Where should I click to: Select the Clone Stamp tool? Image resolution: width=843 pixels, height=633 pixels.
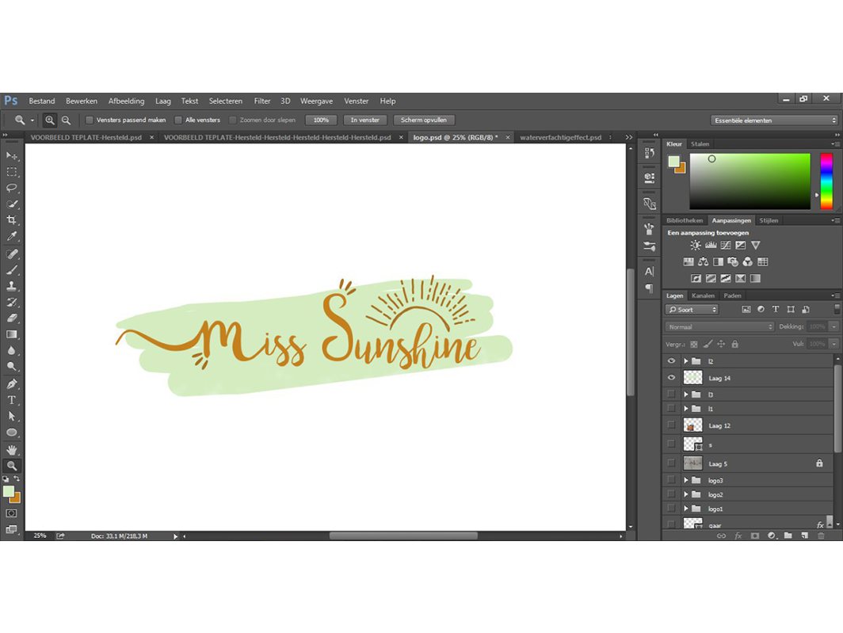12,286
